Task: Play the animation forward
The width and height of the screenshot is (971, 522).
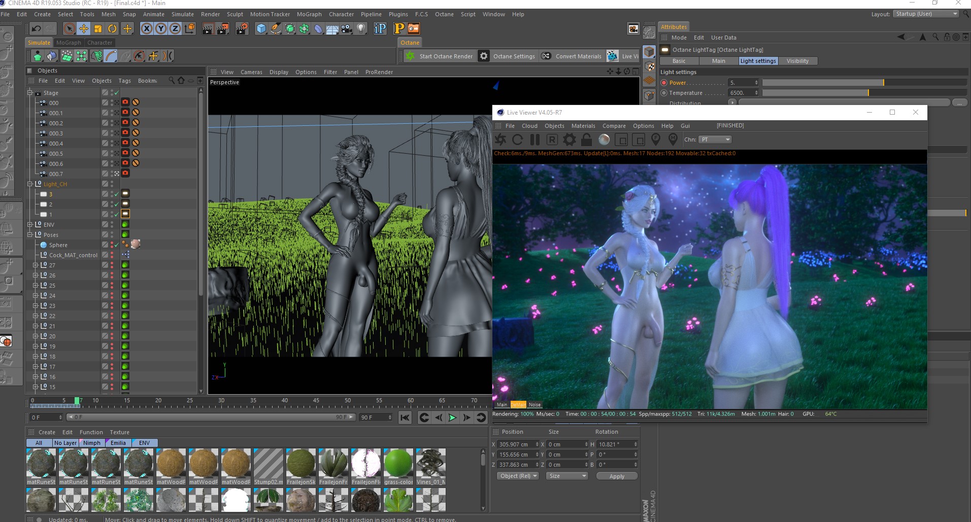Action: click(x=452, y=417)
